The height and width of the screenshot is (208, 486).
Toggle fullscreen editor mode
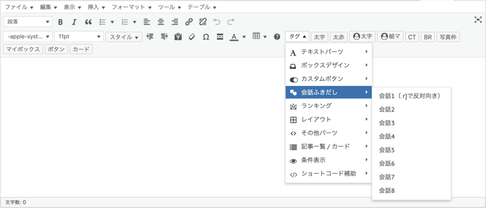[477, 20]
